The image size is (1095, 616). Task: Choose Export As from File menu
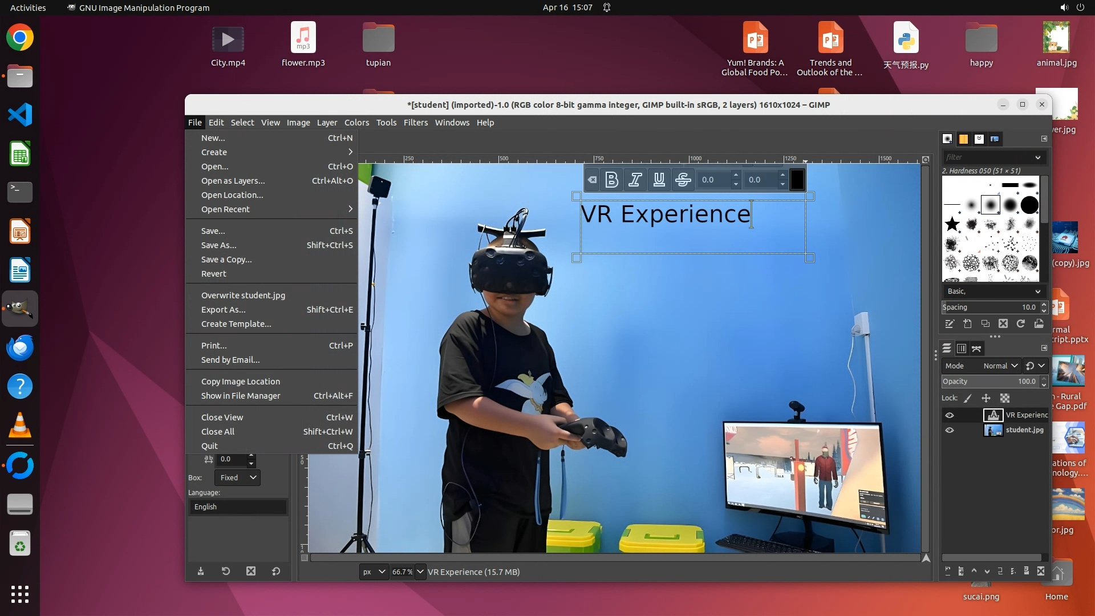click(x=223, y=310)
